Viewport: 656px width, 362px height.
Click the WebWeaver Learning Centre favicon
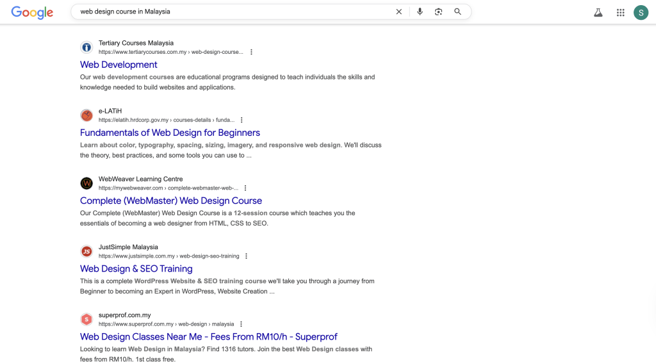coord(86,183)
